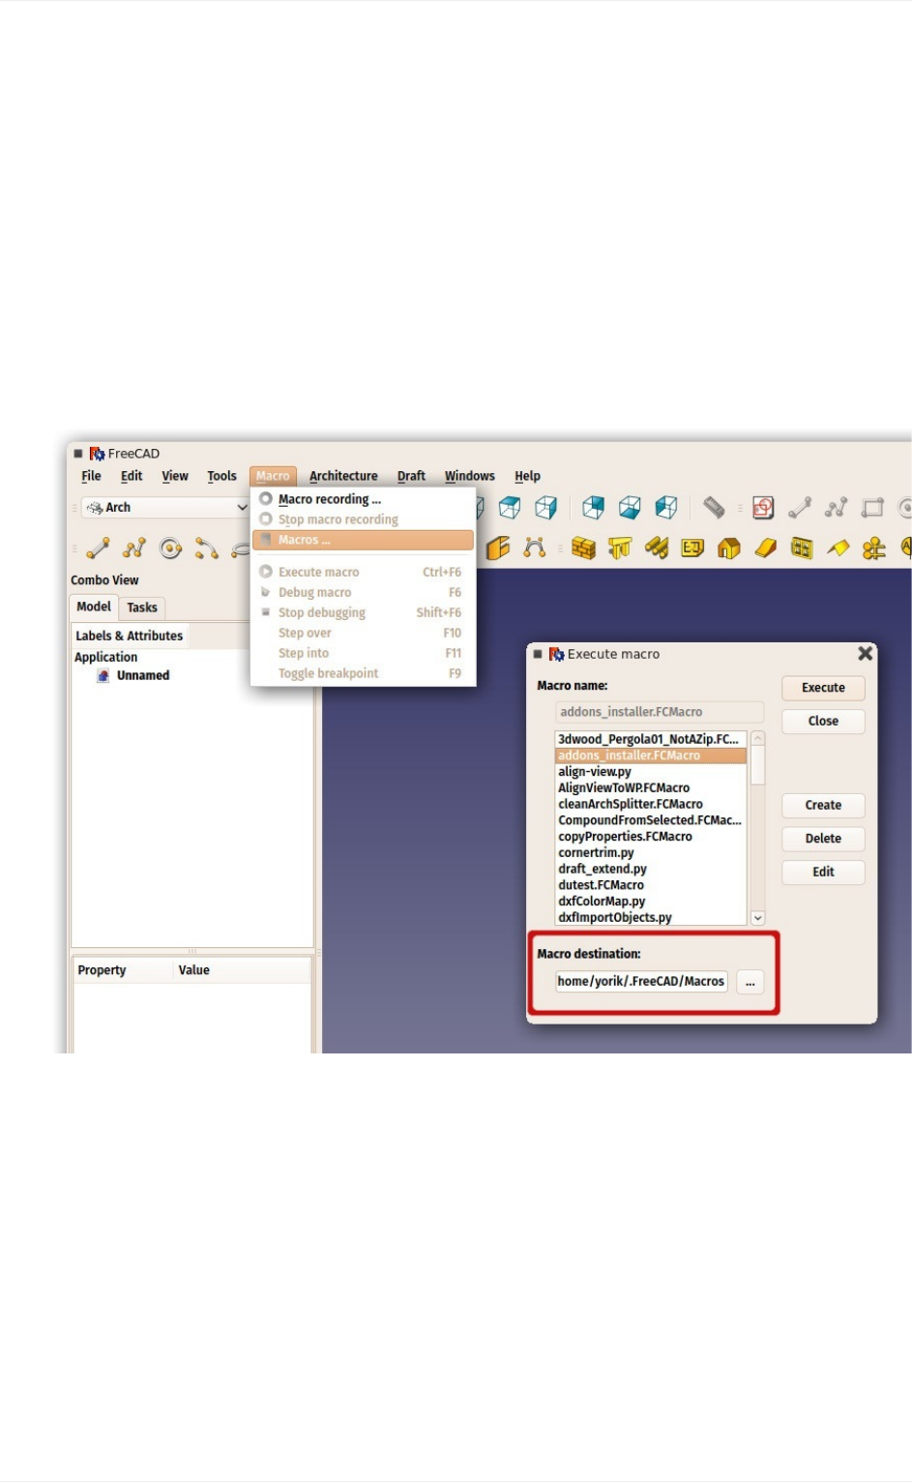Select 'cornertrim.py' in macro list
The width and height of the screenshot is (912, 1482).
(x=651, y=852)
